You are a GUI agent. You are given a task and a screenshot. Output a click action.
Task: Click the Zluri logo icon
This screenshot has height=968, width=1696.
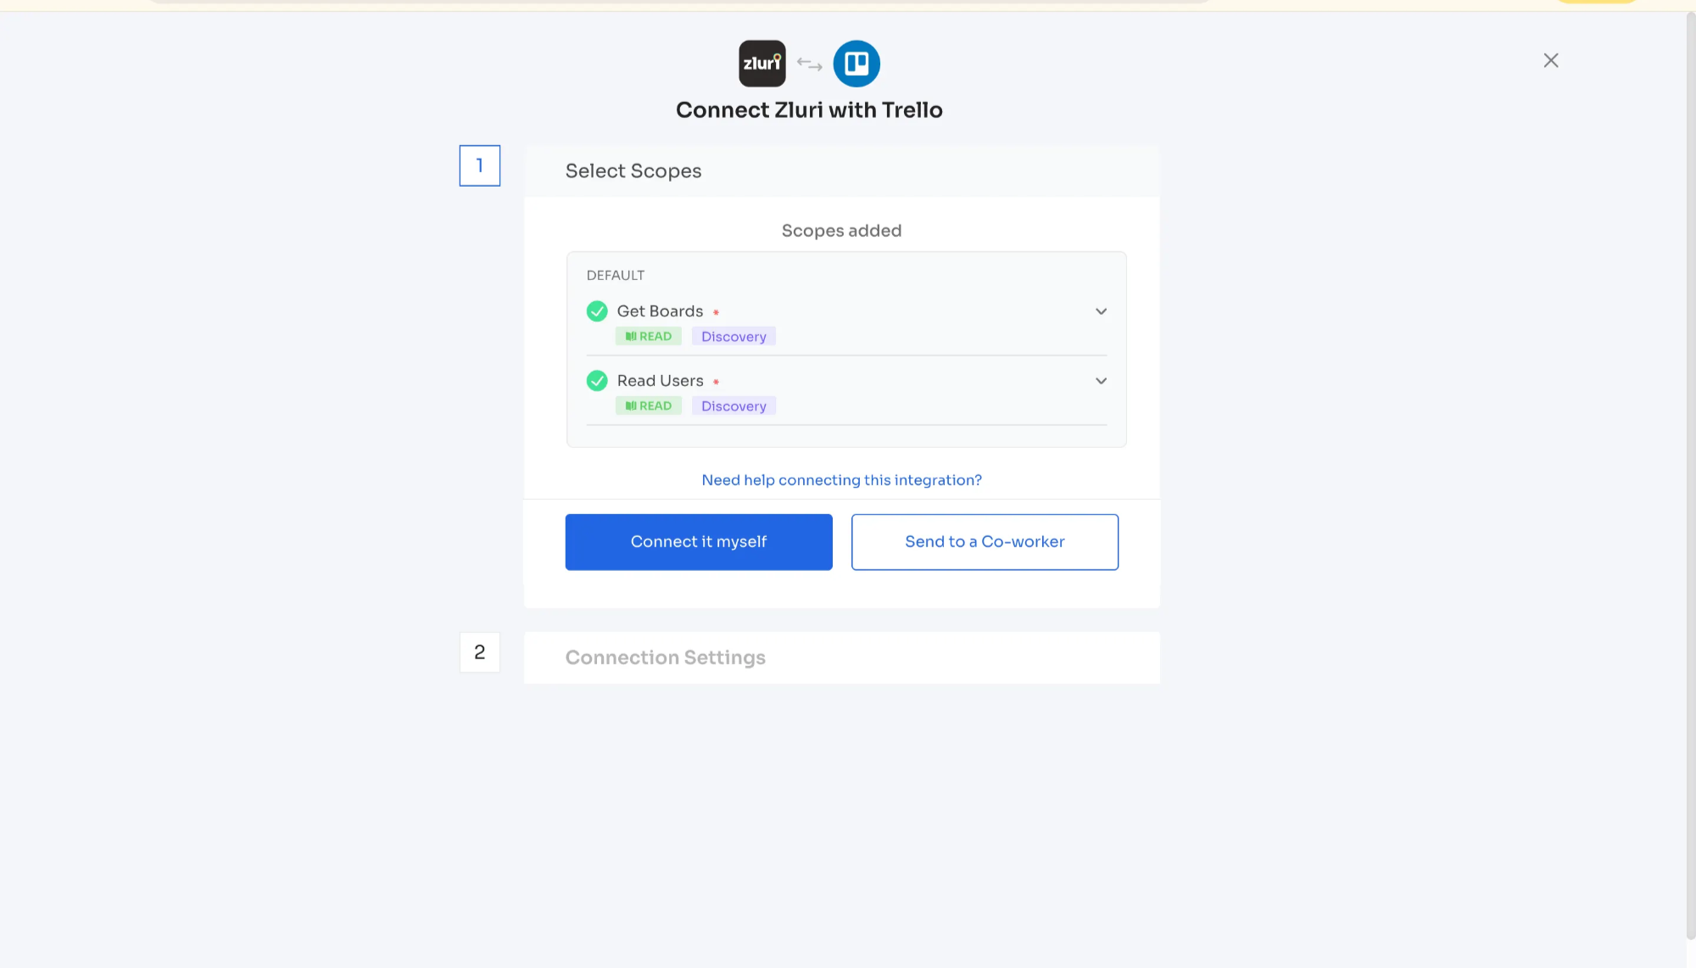click(x=762, y=64)
